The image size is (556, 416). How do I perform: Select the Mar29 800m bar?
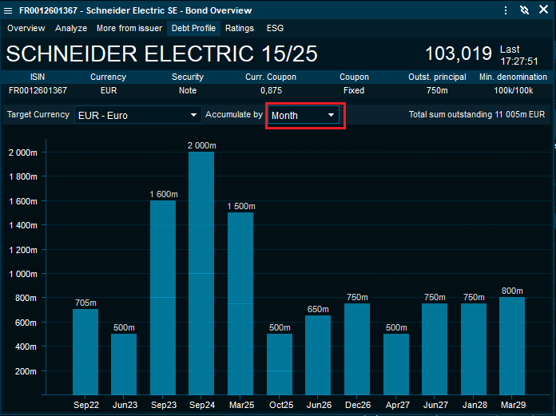(x=512, y=344)
